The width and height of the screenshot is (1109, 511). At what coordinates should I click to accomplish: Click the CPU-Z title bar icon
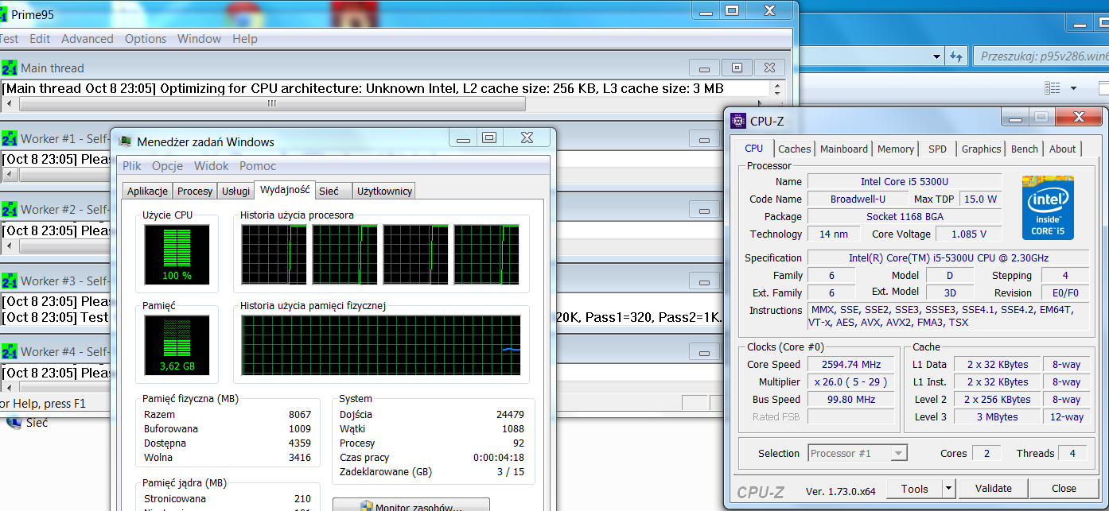(x=738, y=121)
